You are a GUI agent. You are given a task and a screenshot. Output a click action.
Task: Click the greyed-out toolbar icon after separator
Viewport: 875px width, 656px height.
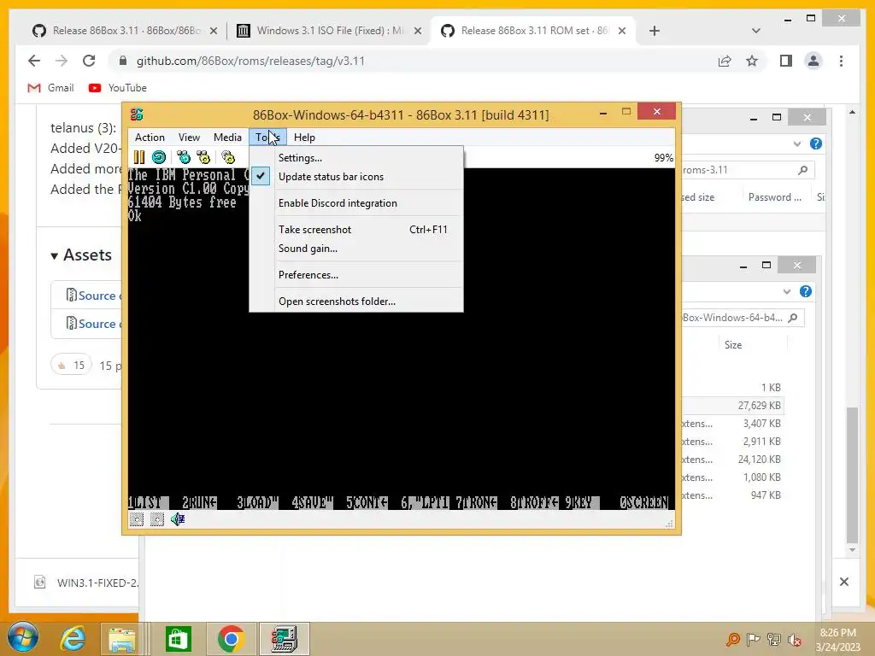point(228,157)
